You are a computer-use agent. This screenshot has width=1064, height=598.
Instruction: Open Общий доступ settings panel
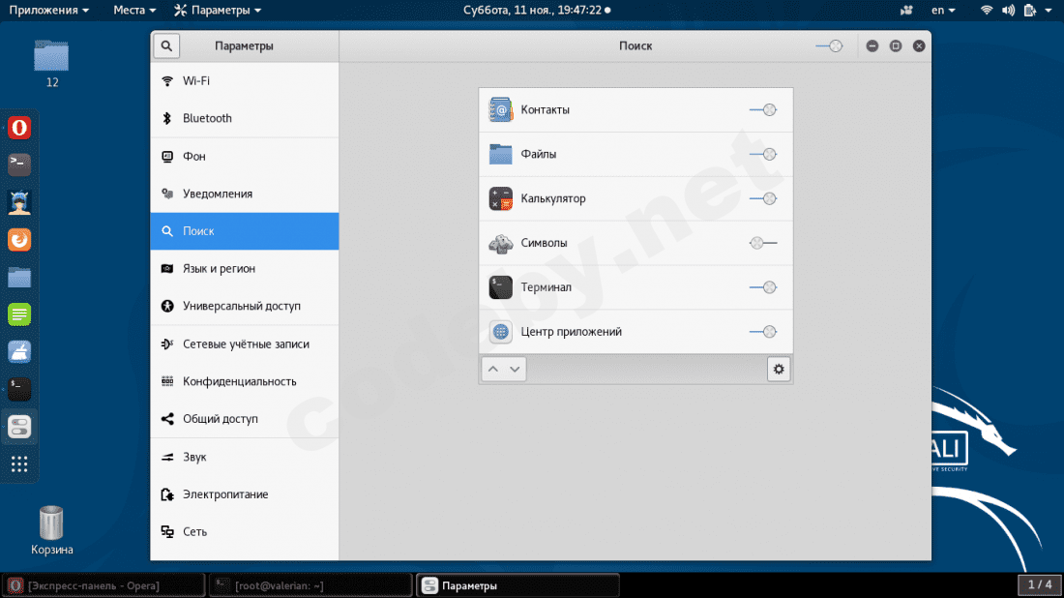point(245,419)
